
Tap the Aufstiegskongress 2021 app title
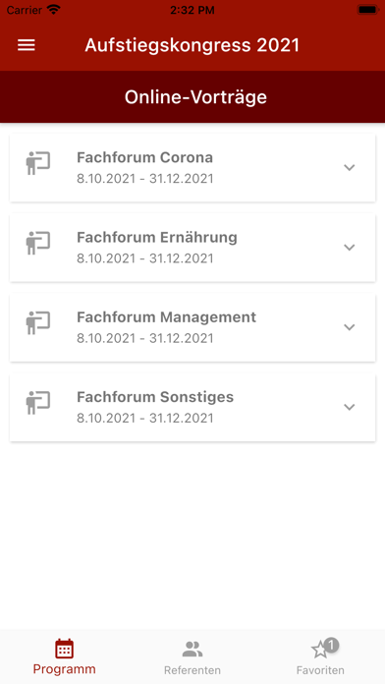point(192,45)
